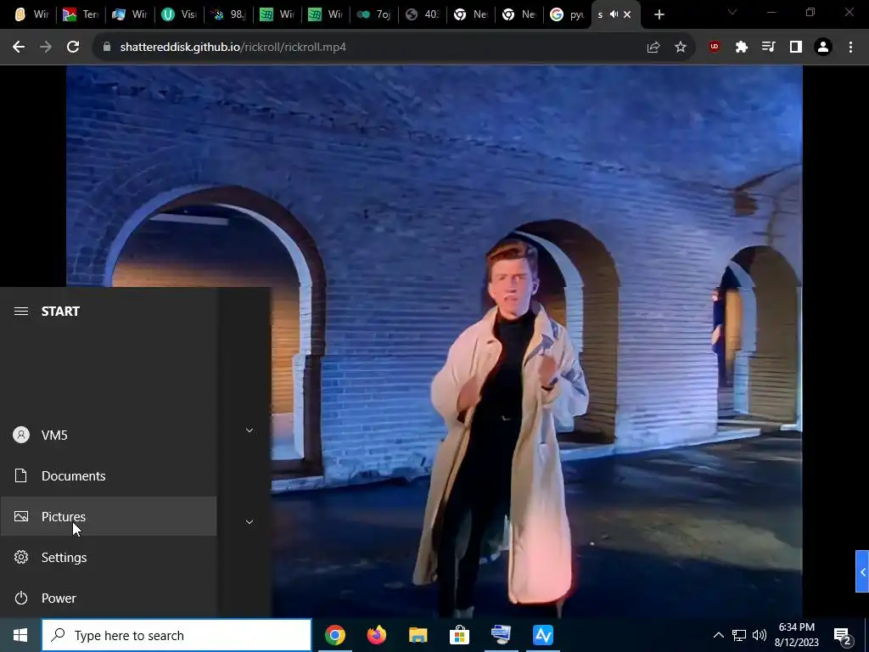Open Microsoft Store from the taskbar
869x652 pixels.
[459, 635]
